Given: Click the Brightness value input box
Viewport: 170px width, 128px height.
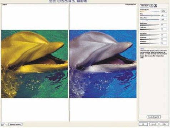Looking at the screenshot, I should click(x=164, y=25).
